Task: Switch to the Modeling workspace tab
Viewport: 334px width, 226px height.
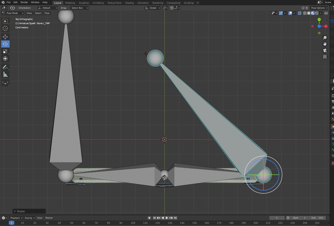Action: pyautogui.click(x=70, y=3)
